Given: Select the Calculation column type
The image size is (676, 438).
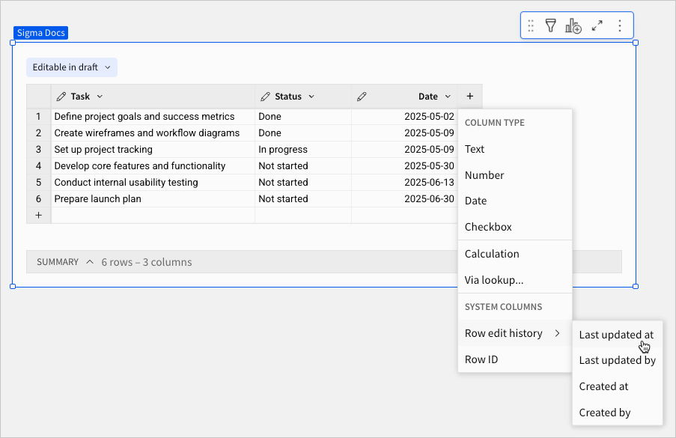Looking at the screenshot, I should [492, 254].
